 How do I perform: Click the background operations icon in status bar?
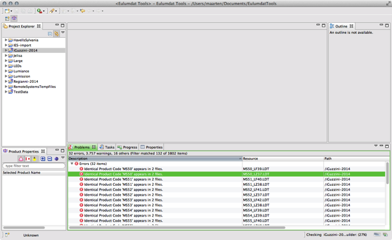[x=385, y=235]
